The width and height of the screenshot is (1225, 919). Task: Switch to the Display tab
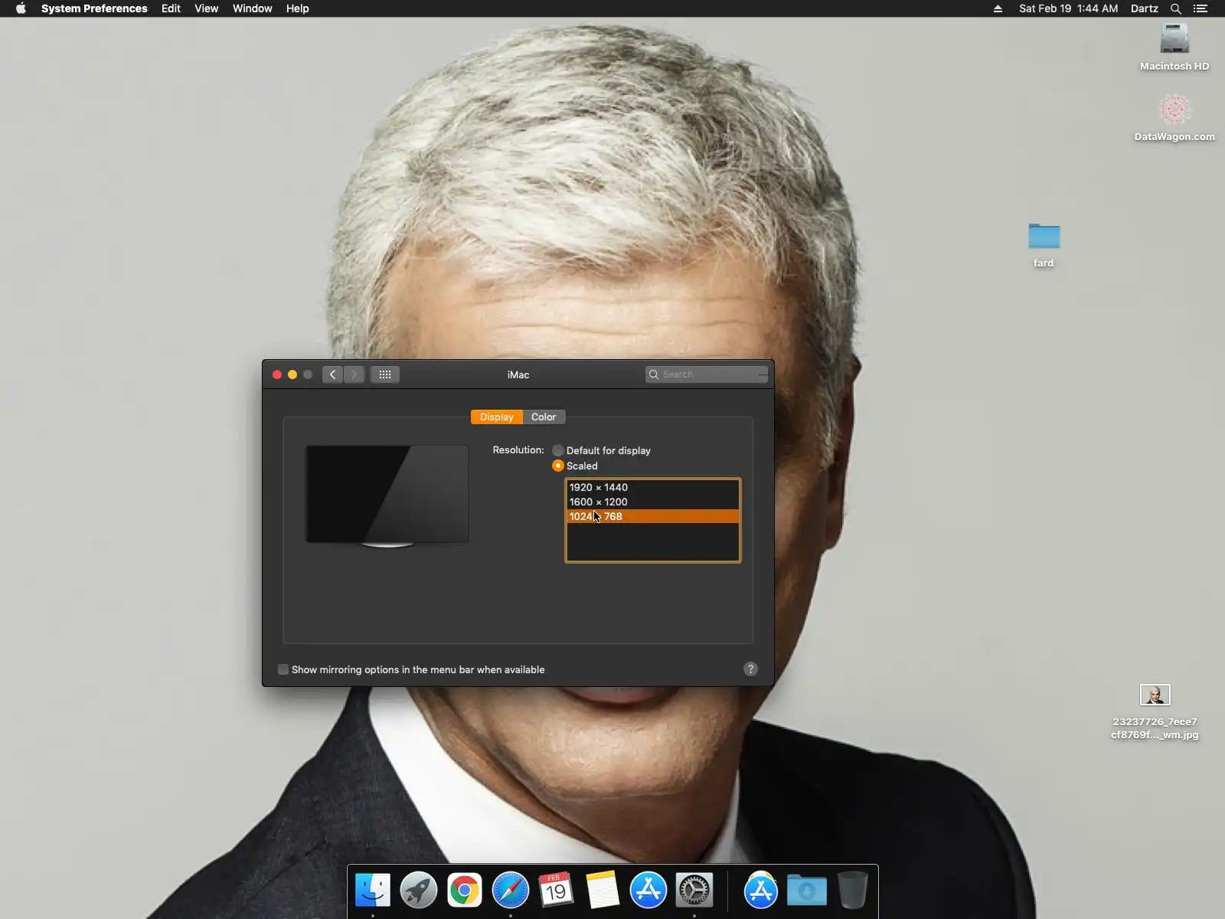coord(497,417)
